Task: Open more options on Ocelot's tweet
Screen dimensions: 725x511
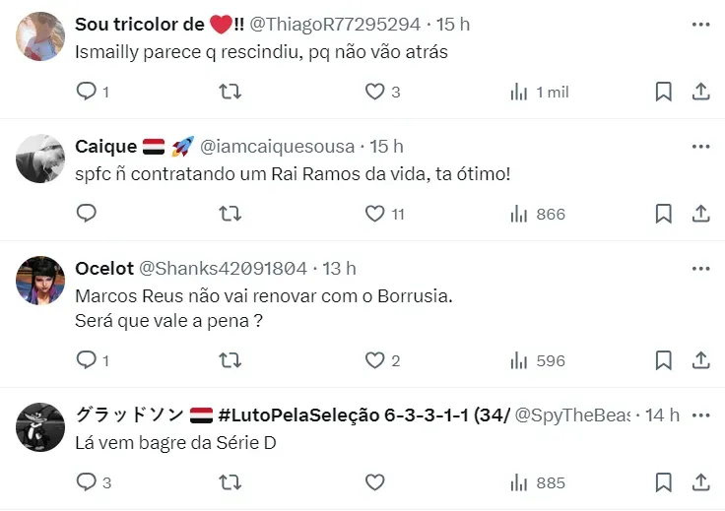Action: point(700,268)
